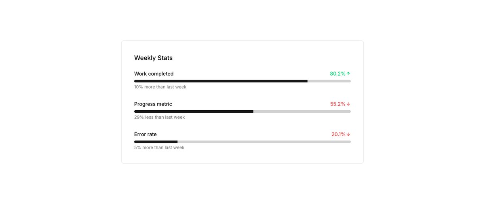Click the text '5% more than last week'
Image resolution: width=485 pixels, height=204 pixels.
pos(159,147)
